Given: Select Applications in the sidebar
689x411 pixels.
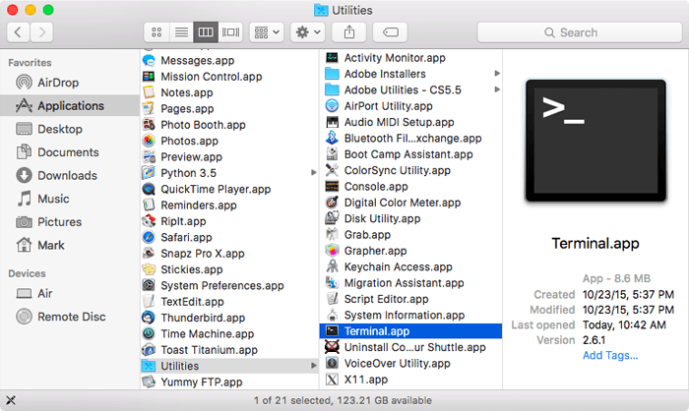Looking at the screenshot, I should pyautogui.click(x=70, y=105).
